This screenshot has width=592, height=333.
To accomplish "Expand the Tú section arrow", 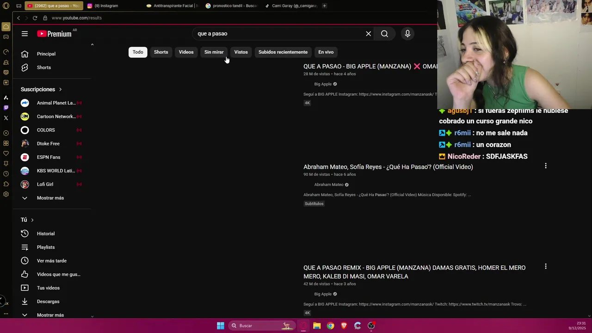I will (32, 220).
